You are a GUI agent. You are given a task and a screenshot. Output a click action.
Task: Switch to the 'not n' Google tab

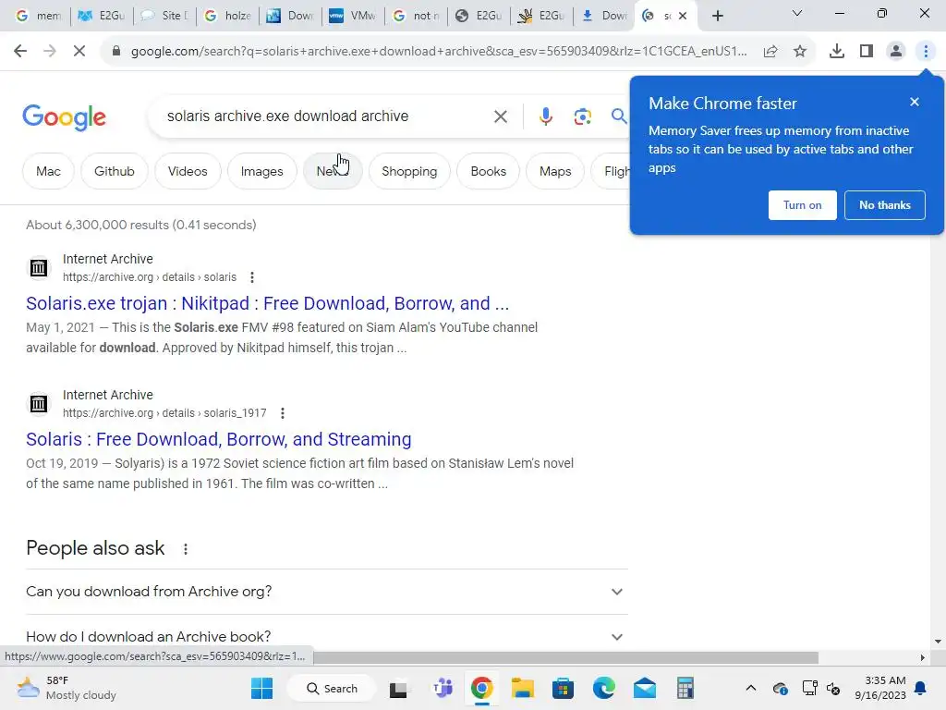416,17
